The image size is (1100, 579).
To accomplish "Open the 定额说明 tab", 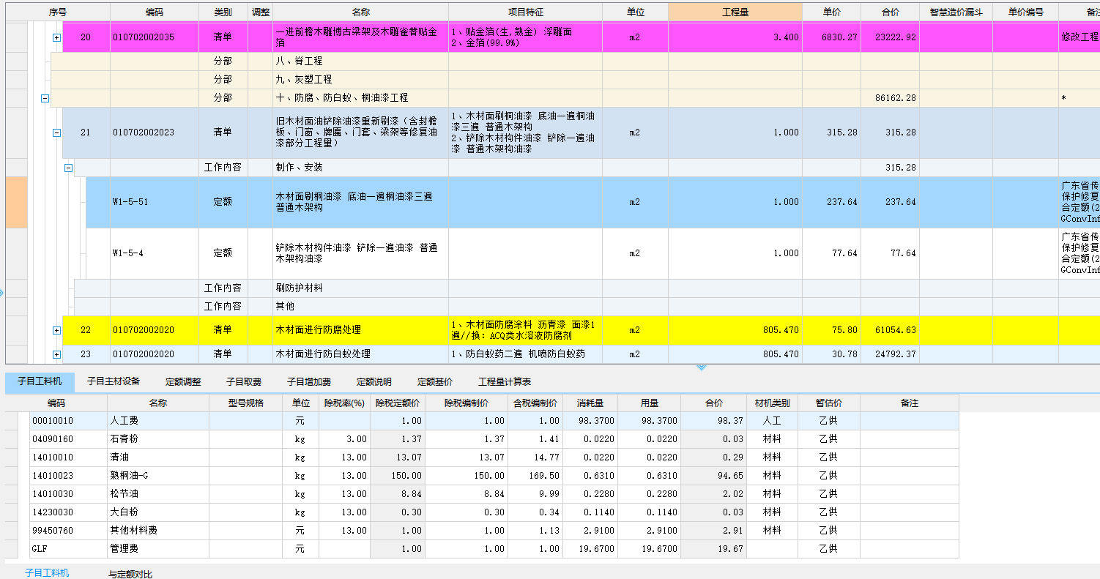I will (x=374, y=381).
